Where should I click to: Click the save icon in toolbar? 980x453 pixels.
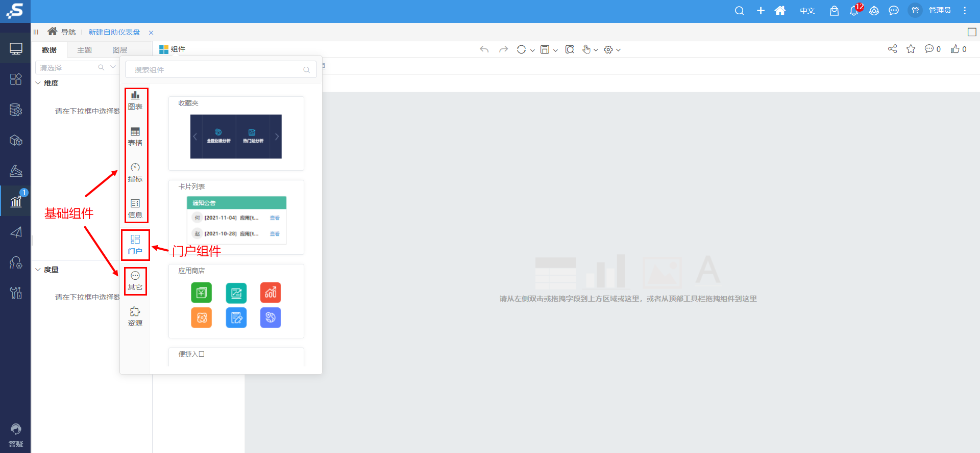(545, 49)
